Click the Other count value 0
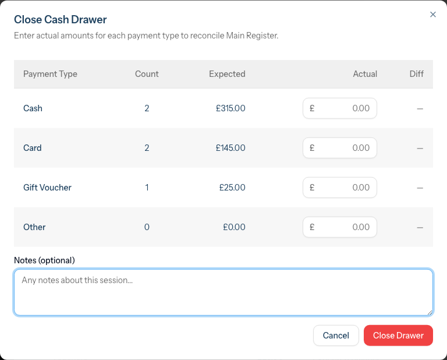The height and width of the screenshot is (360, 447). click(147, 227)
